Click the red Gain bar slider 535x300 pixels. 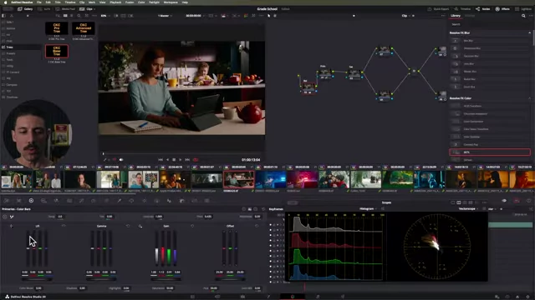pos(163,248)
